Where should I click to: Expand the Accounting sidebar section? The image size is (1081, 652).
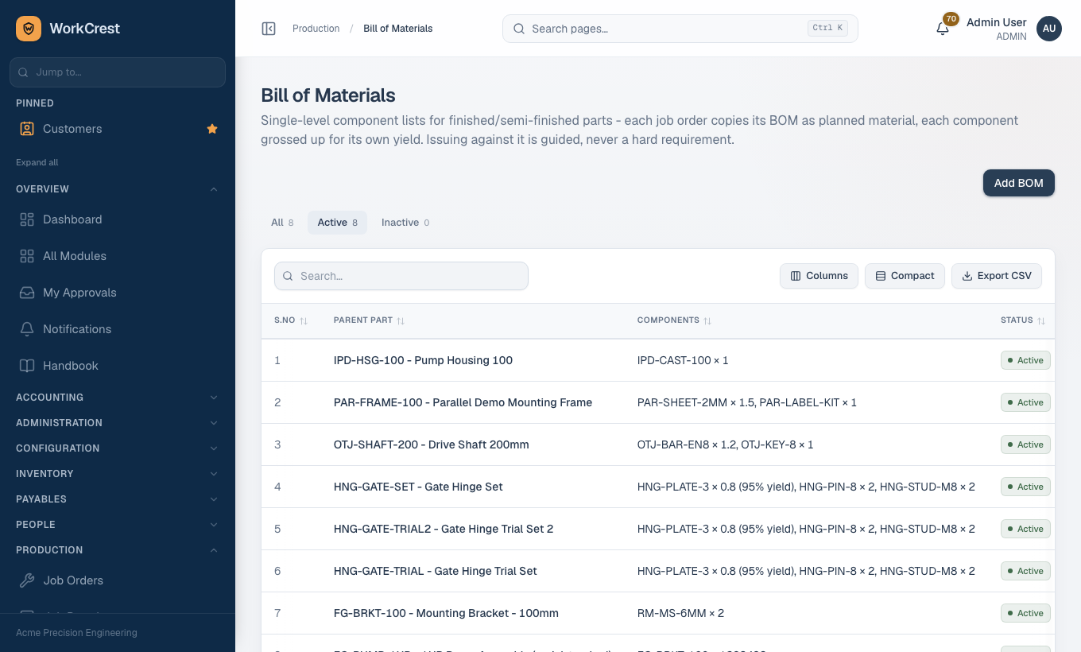point(118,398)
